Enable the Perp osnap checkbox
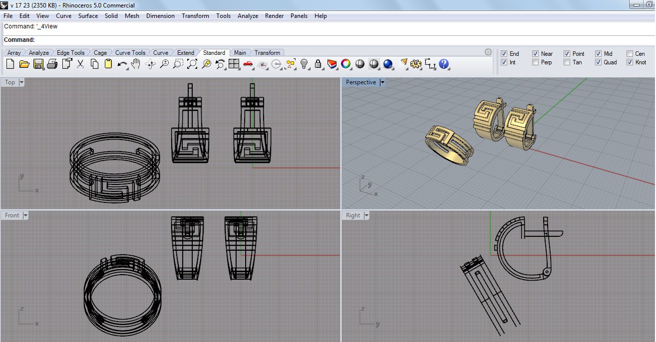Viewport: 656px width, 342px height. point(536,62)
